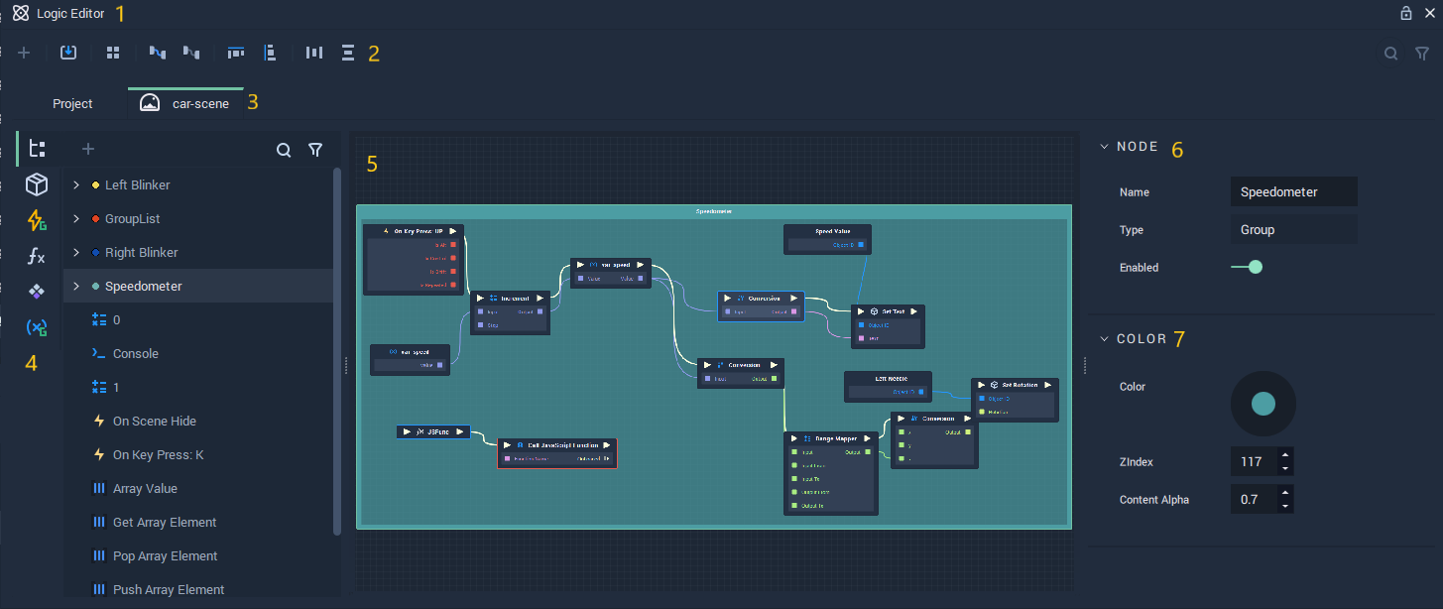The image size is (1443, 609).
Task: Expand the Speedometer group
Action: (76, 286)
